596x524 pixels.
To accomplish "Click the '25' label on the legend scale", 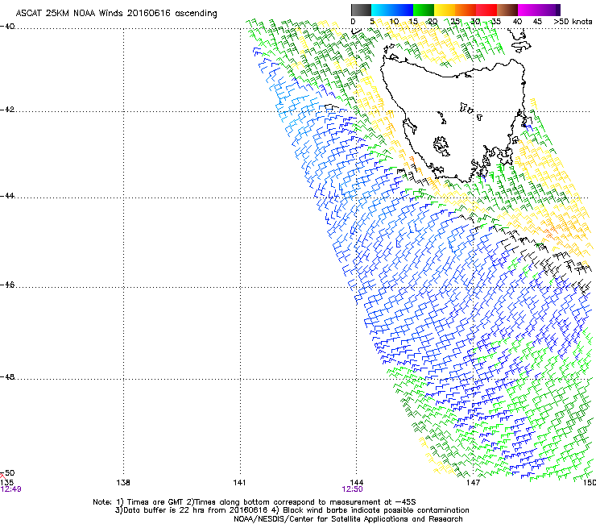I will (455, 22).
